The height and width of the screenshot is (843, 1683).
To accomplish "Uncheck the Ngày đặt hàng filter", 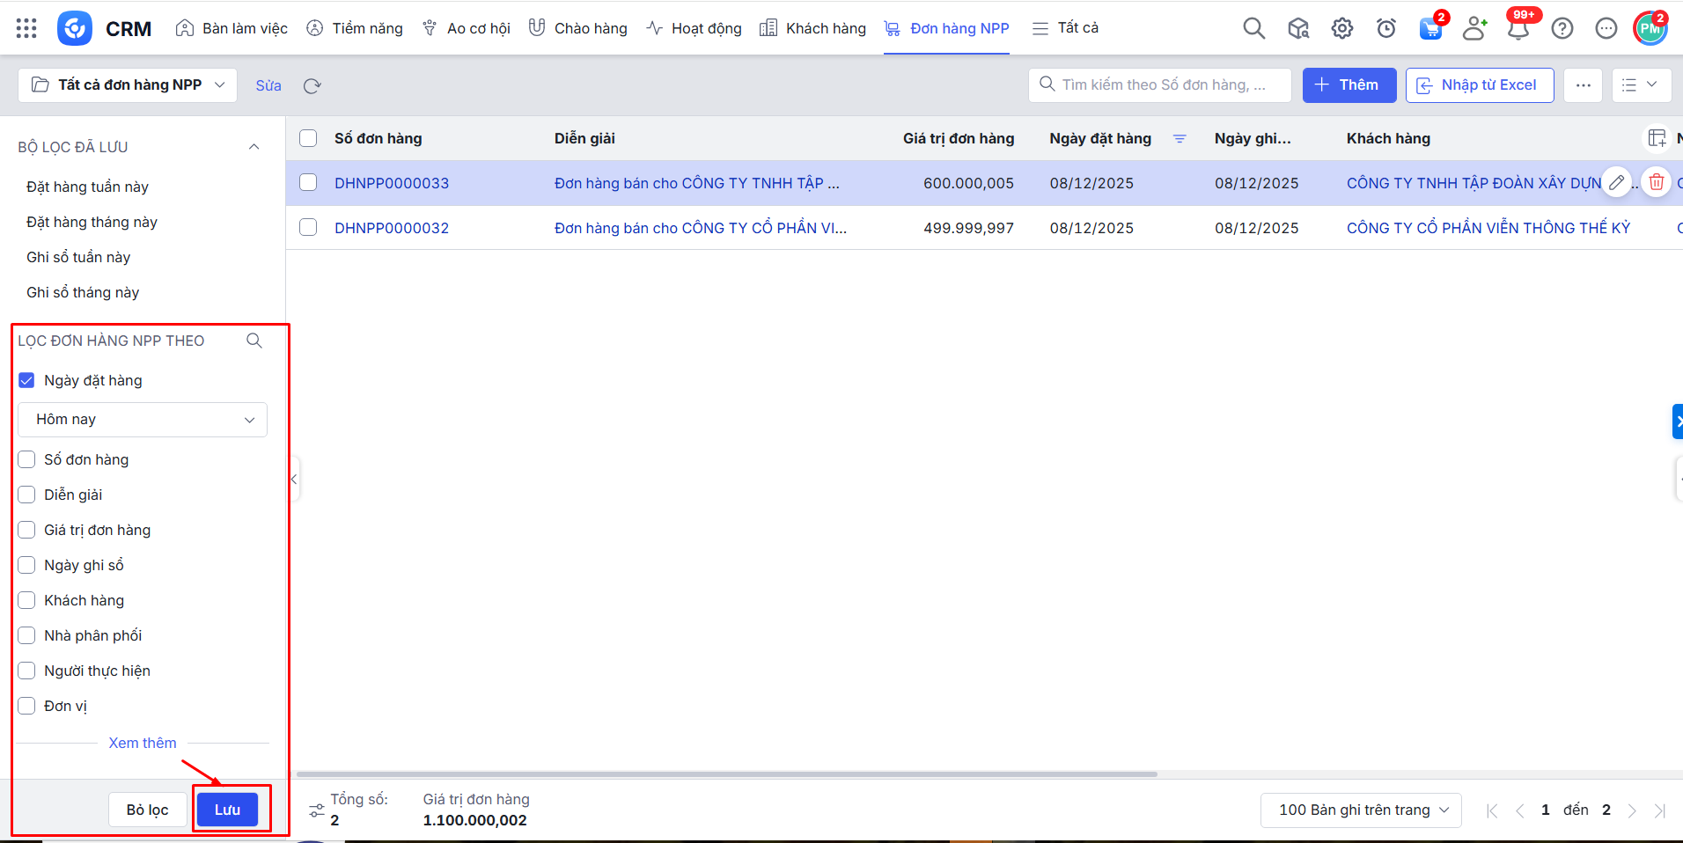I will tap(26, 380).
